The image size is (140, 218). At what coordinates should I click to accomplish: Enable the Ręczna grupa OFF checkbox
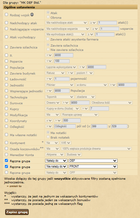pos(6,172)
